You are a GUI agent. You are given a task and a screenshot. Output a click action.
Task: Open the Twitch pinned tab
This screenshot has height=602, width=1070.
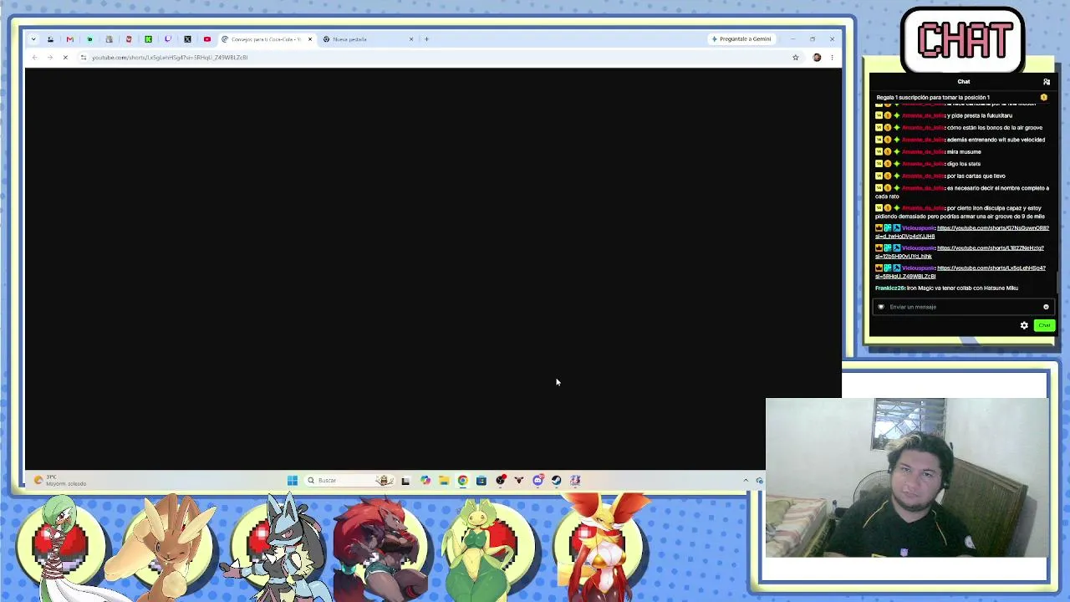(168, 39)
